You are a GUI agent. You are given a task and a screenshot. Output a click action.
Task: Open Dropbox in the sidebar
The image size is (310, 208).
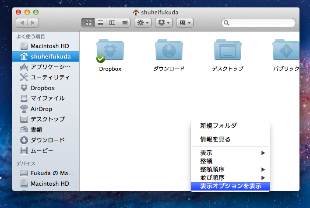coord(46,88)
